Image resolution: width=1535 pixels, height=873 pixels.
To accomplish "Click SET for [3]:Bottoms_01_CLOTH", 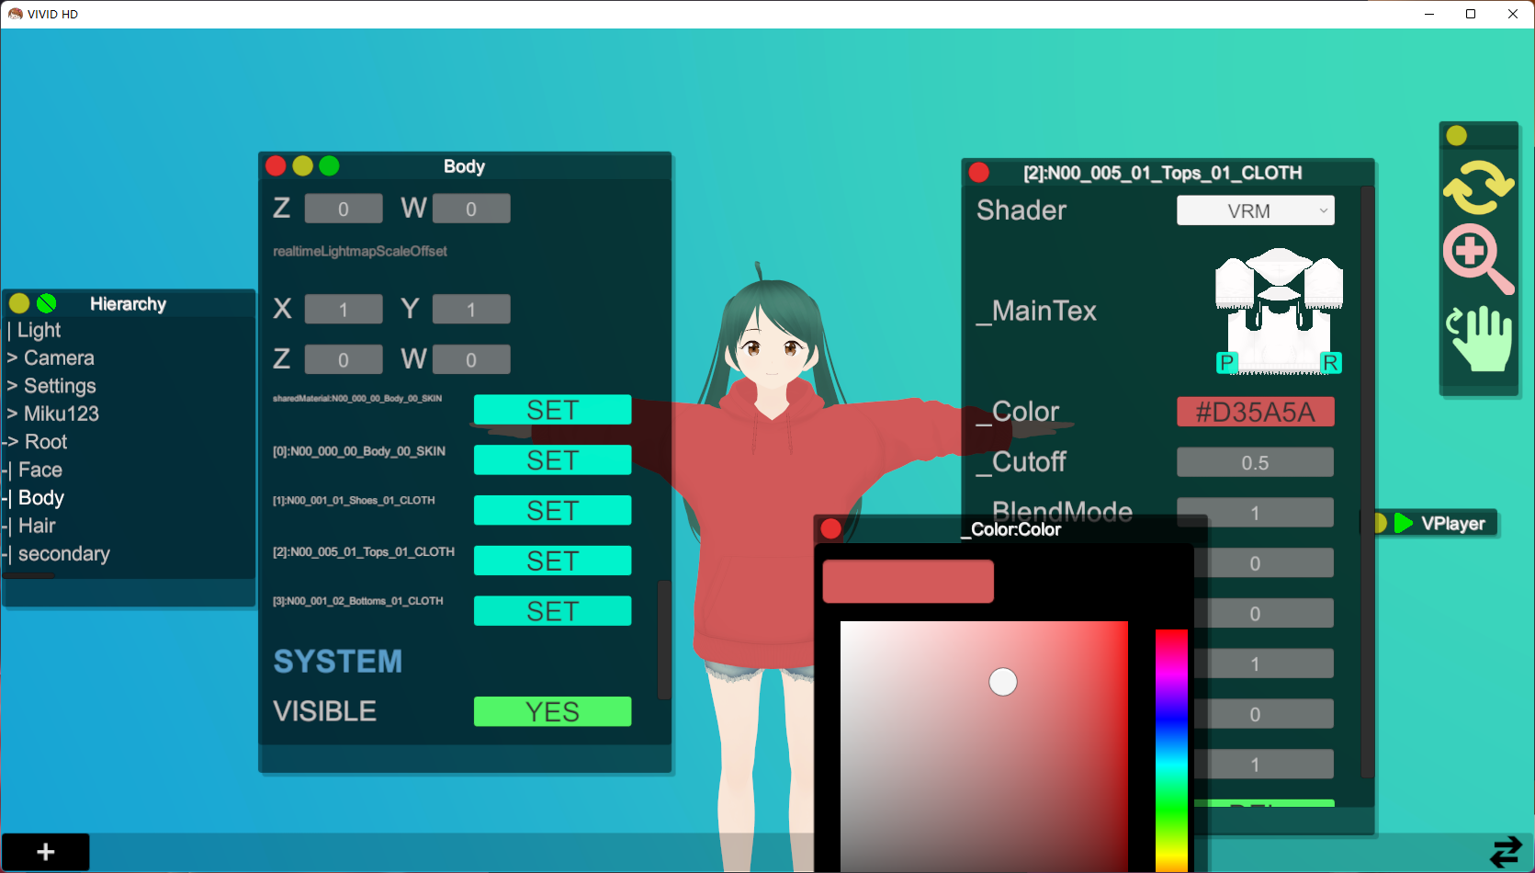I will (x=553, y=611).
